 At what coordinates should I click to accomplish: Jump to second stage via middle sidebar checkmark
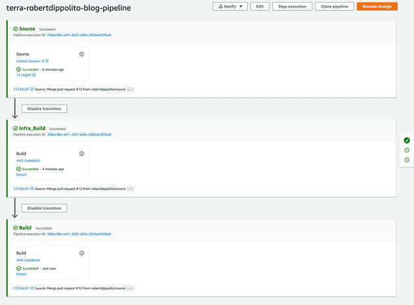click(407, 151)
